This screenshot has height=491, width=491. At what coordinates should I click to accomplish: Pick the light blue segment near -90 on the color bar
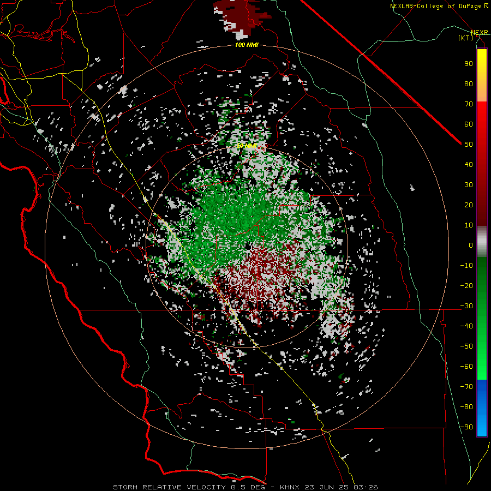tap(482, 426)
